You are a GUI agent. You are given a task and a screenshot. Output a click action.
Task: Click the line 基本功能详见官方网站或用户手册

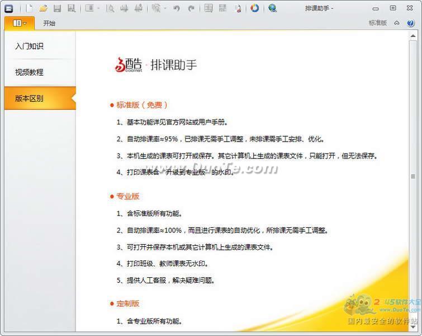172,123
